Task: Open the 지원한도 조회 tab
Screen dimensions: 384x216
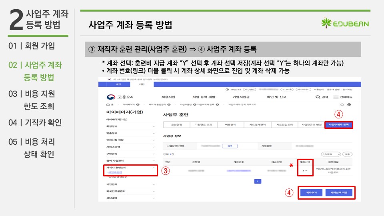Action: tap(203, 125)
